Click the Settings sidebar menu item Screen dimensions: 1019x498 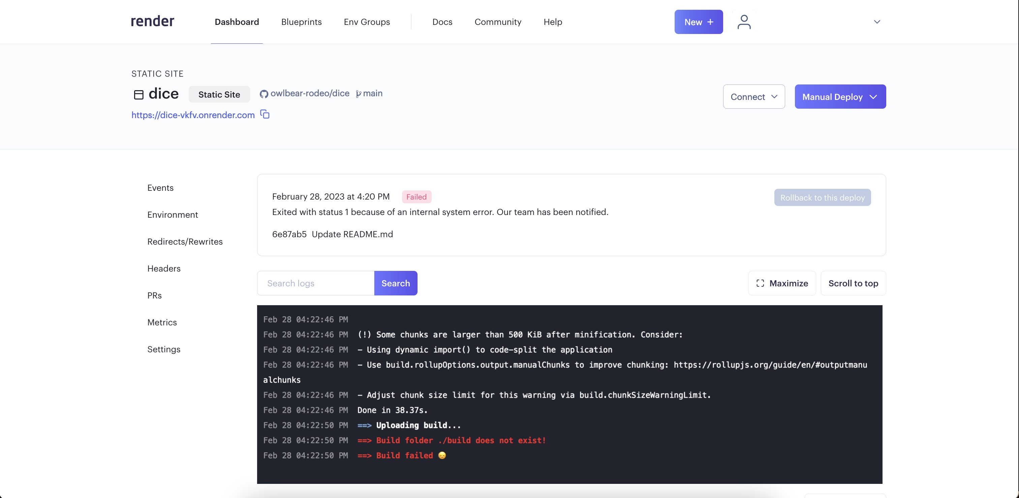coord(164,349)
